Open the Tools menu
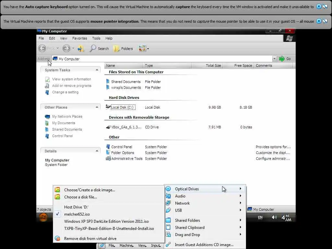This screenshot has height=249, width=332. 96,38
